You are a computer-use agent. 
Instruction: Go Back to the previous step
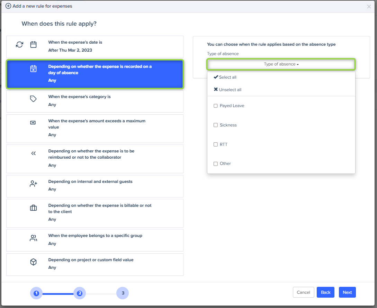[325, 292]
